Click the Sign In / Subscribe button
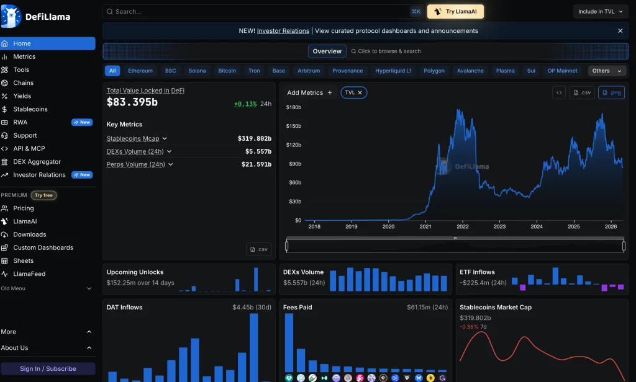The image size is (636, 382). (x=48, y=368)
